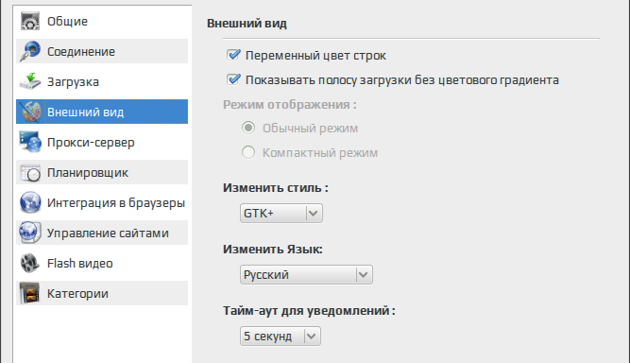Disable progress bar gradient-free display checkbox
This screenshot has height=363, width=630.
pyautogui.click(x=233, y=79)
